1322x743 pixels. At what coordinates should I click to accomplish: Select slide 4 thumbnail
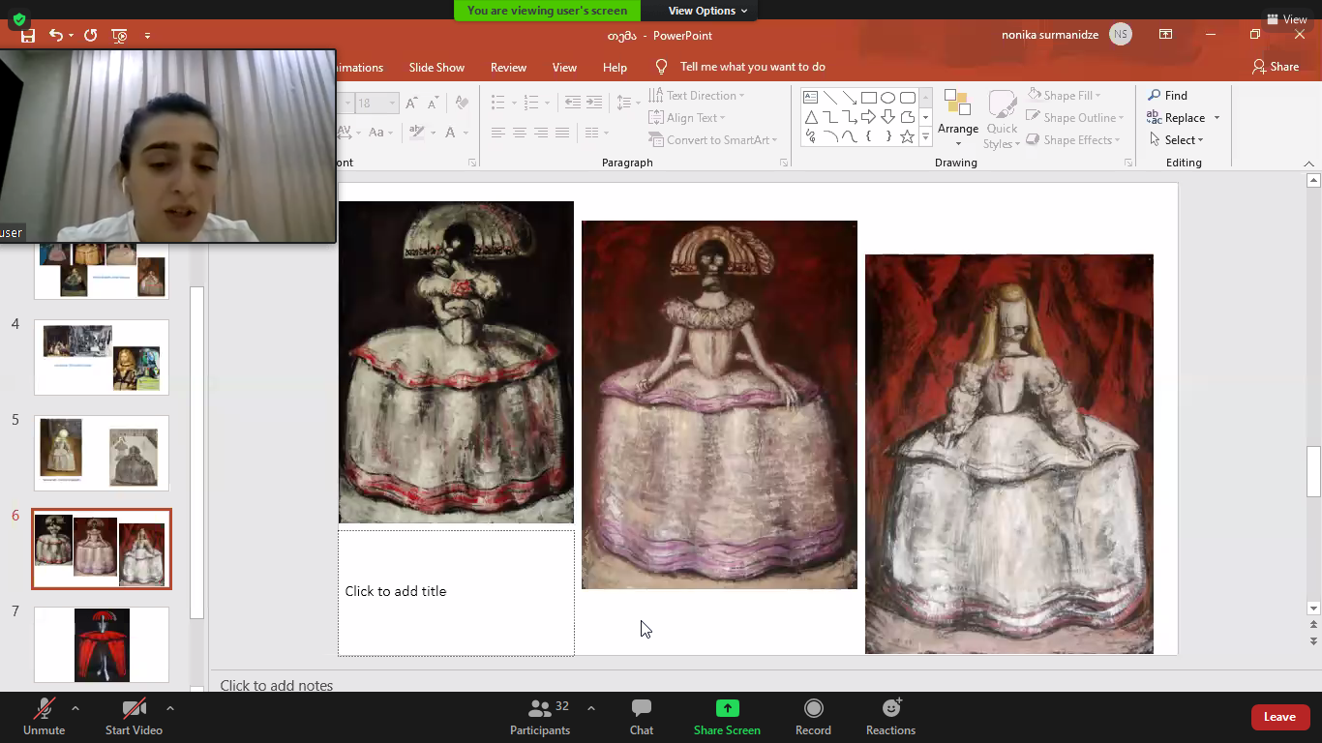coord(102,357)
